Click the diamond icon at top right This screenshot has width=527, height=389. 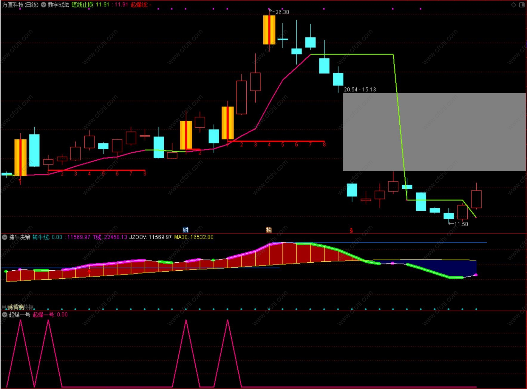[514, 5]
